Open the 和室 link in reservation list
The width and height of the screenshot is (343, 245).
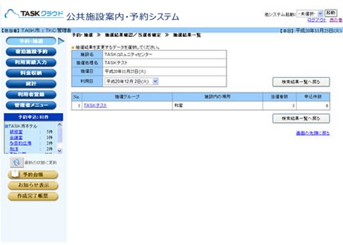tap(14, 149)
